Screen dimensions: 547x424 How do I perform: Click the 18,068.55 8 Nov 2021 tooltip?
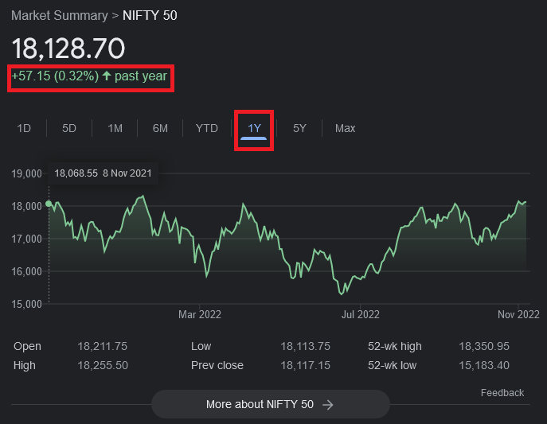click(x=103, y=173)
